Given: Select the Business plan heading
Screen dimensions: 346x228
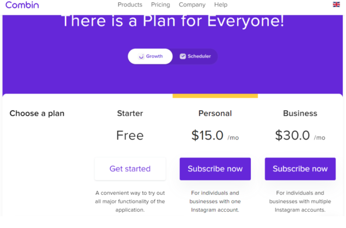Looking at the screenshot, I should 300,113.
